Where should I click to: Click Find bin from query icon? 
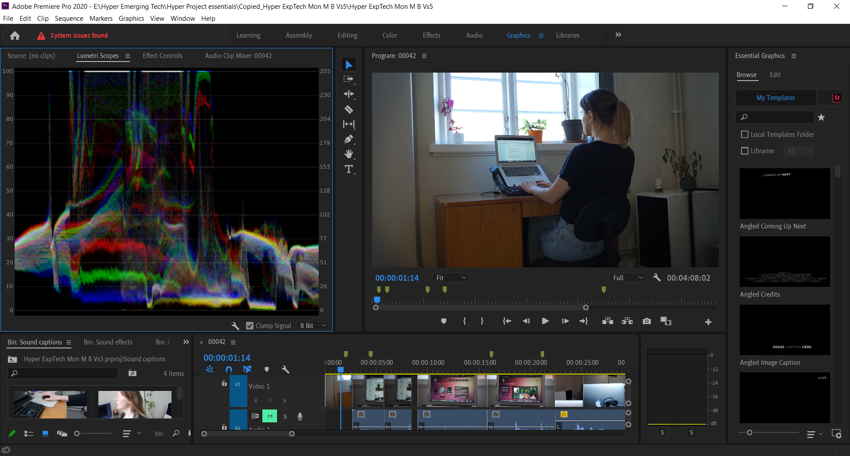click(x=132, y=374)
